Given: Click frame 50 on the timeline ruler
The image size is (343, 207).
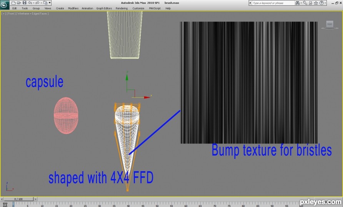Looking at the screenshot, I should pos(157,205).
